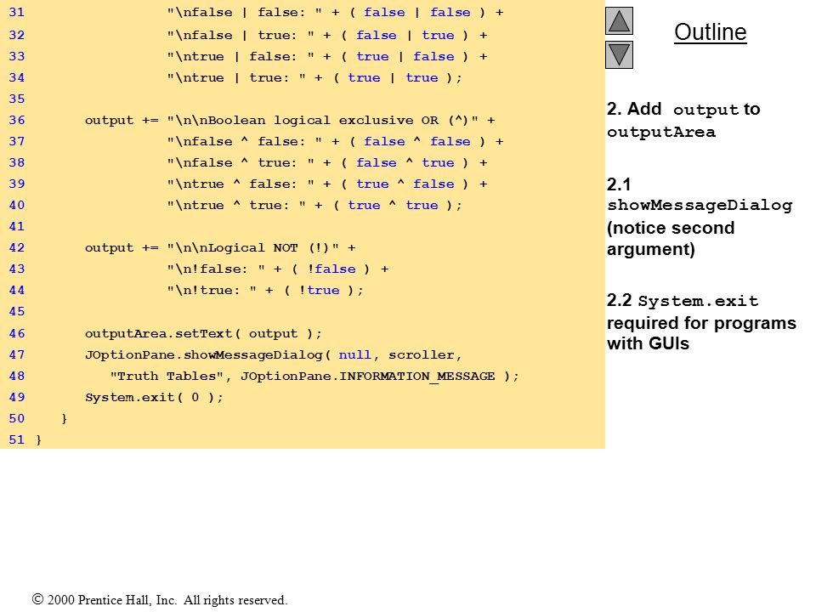Click outline note "2.2 System.exit"
Viewport: 816px width, 612px height.
pos(683,301)
